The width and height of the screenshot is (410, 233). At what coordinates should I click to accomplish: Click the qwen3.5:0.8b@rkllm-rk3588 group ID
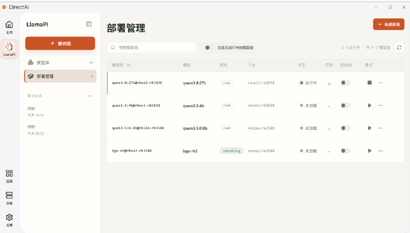point(138,128)
